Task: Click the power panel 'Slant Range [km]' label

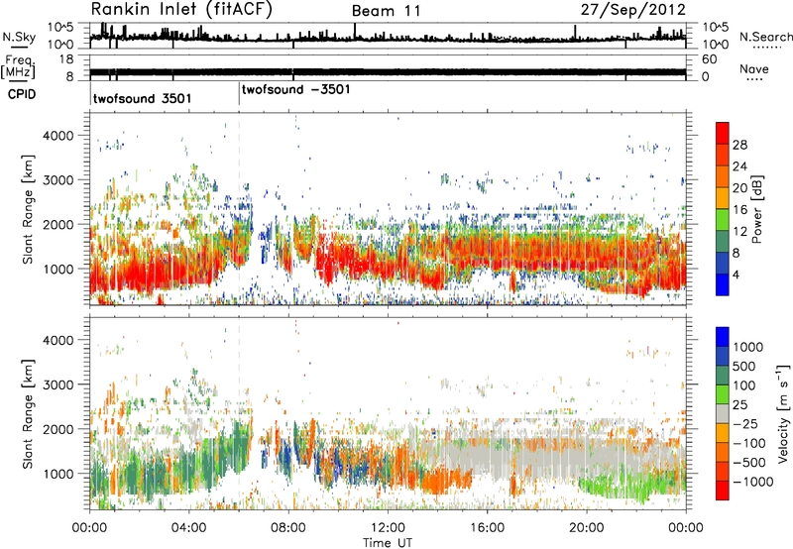Action: coord(28,209)
